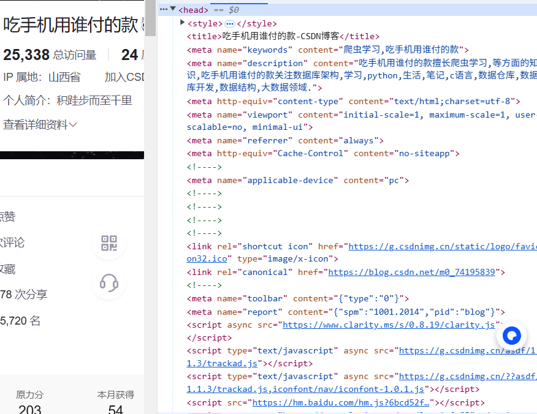
Task: Click the IP 属地：山西省 text
Action: point(42,77)
